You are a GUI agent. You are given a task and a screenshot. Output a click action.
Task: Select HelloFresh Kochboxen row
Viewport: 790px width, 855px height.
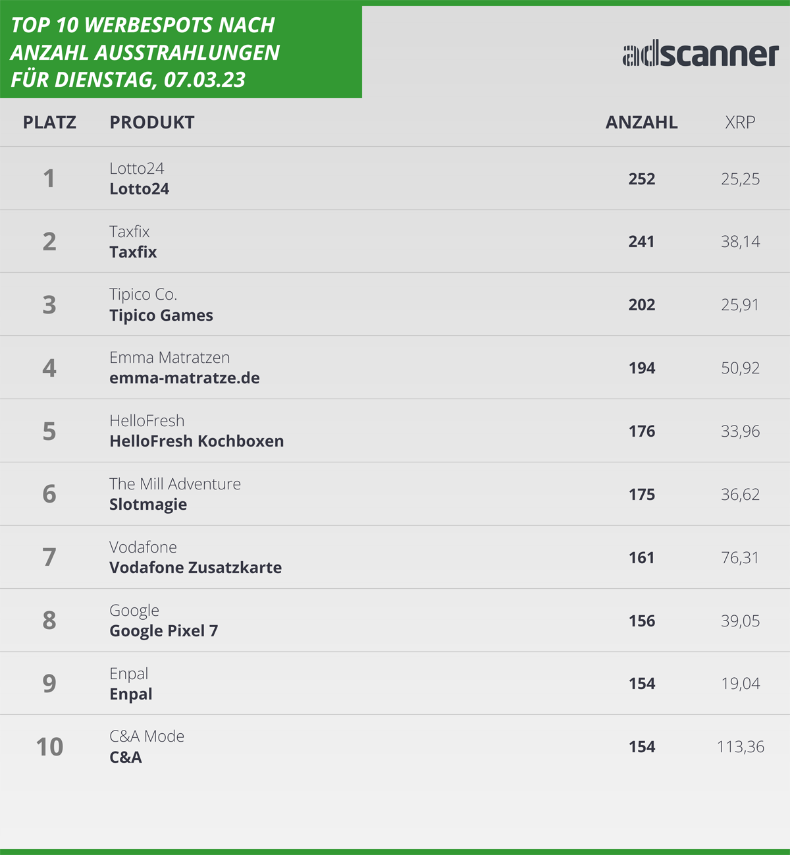tap(395, 431)
